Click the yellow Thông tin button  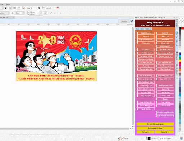point(146,132)
